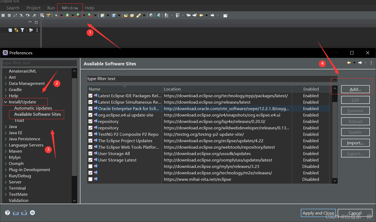Click the Open Type folder icon
The height and width of the screenshot is (222, 376).
point(126,16)
